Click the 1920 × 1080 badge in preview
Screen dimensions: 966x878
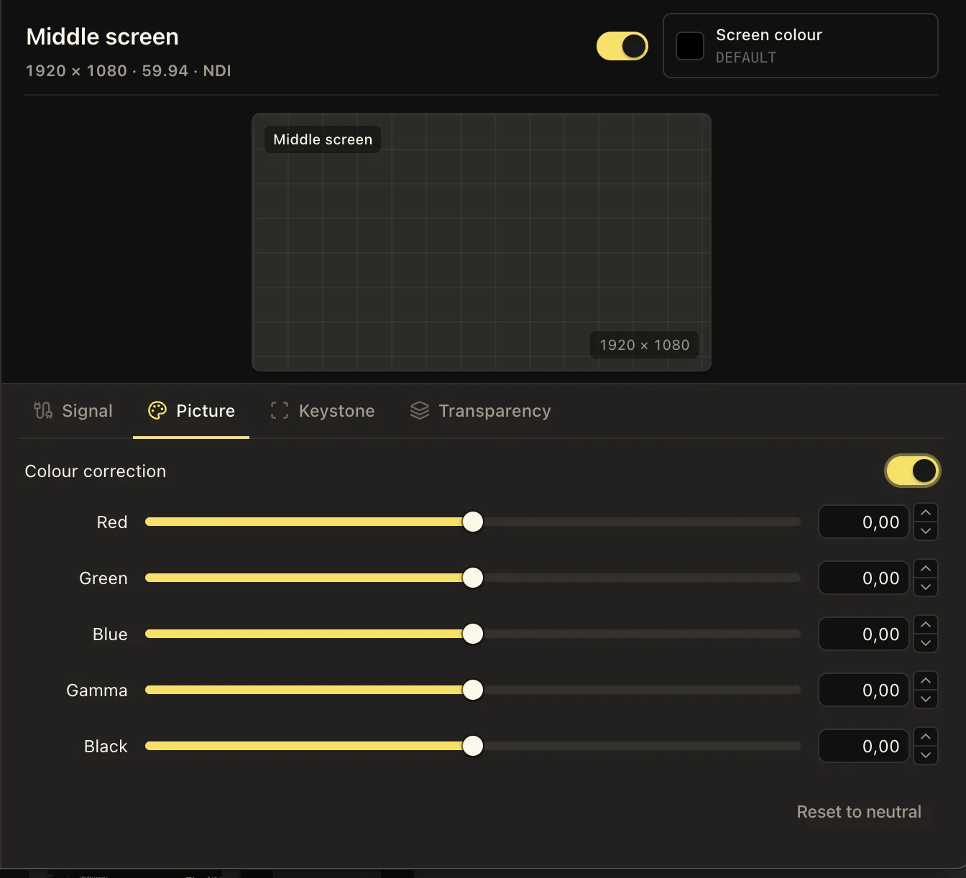[x=645, y=345]
